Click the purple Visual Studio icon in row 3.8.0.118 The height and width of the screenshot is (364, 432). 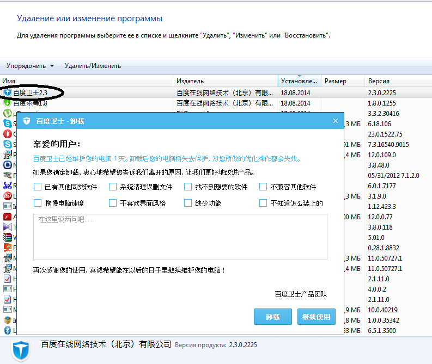[x=8, y=227]
